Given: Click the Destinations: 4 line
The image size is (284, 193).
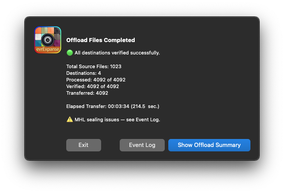Looking at the screenshot, I should point(83,73).
